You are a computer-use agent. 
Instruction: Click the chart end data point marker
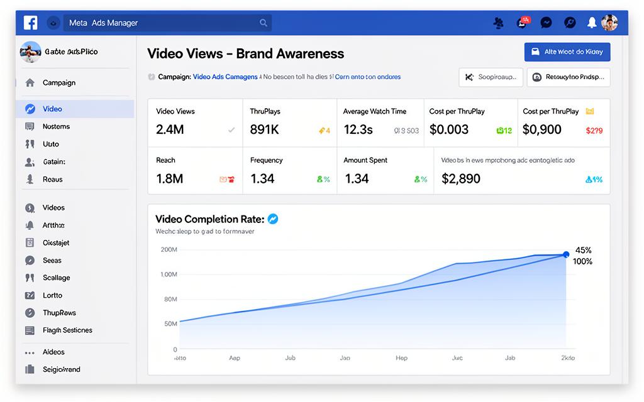566,255
